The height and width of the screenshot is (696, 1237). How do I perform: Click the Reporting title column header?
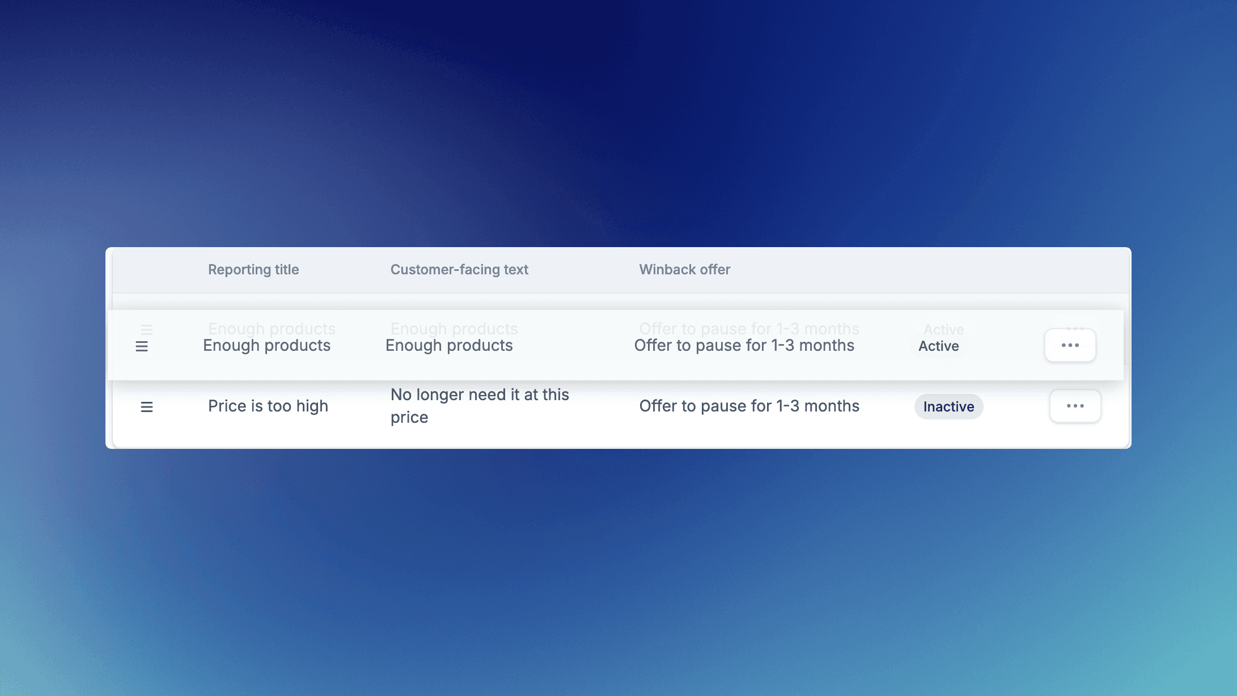[x=253, y=270]
